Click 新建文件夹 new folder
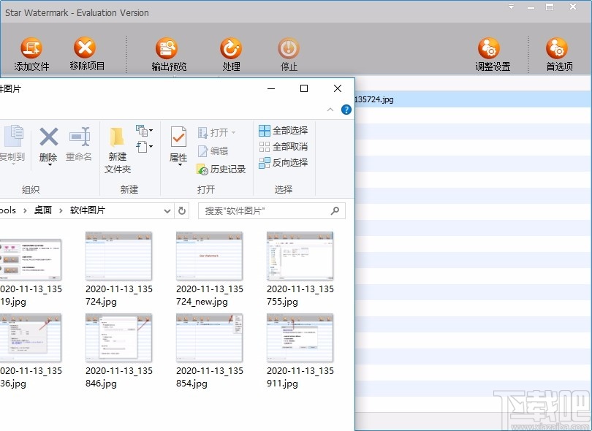This screenshot has width=592, height=431. point(118,150)
